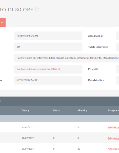Open Contratto di assistenza ad ore link
This screenshot has height=153, width=119.
pos(38,69)
